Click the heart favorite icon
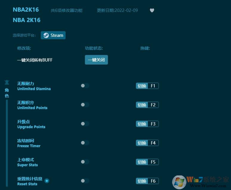 pyautogui.click(x=152, y=10)
